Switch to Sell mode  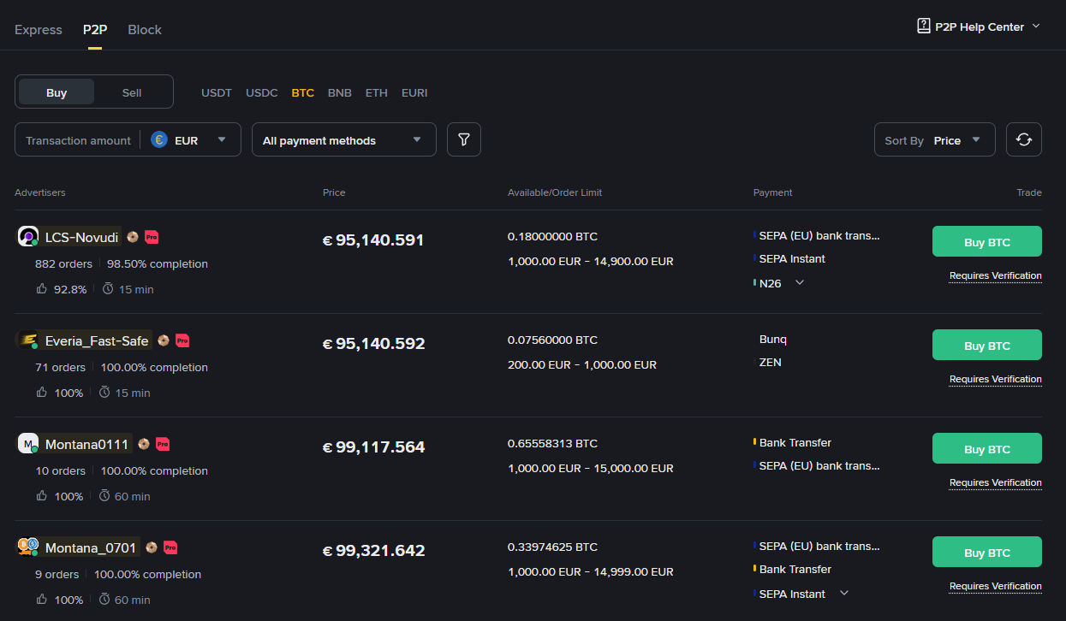pos(132,92)
